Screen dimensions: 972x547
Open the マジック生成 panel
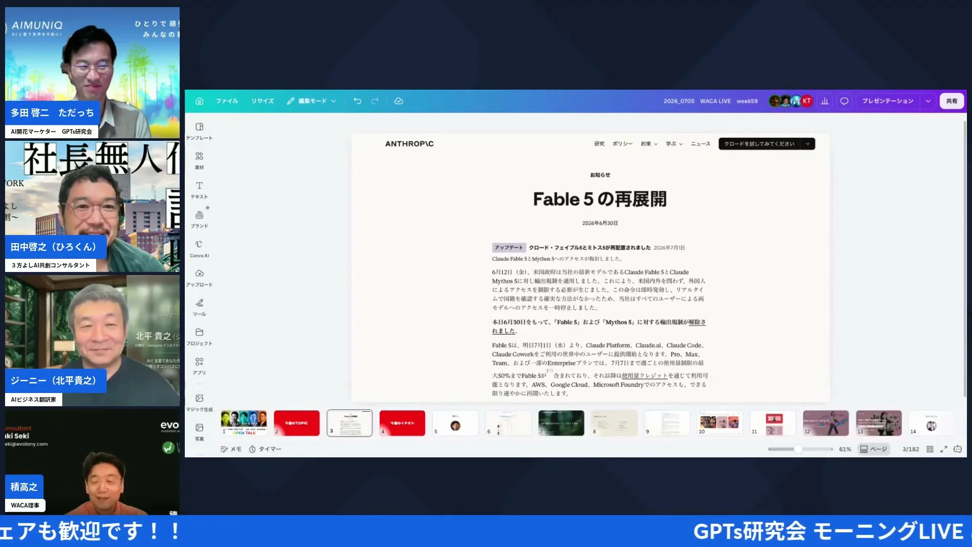pos(199,403)
